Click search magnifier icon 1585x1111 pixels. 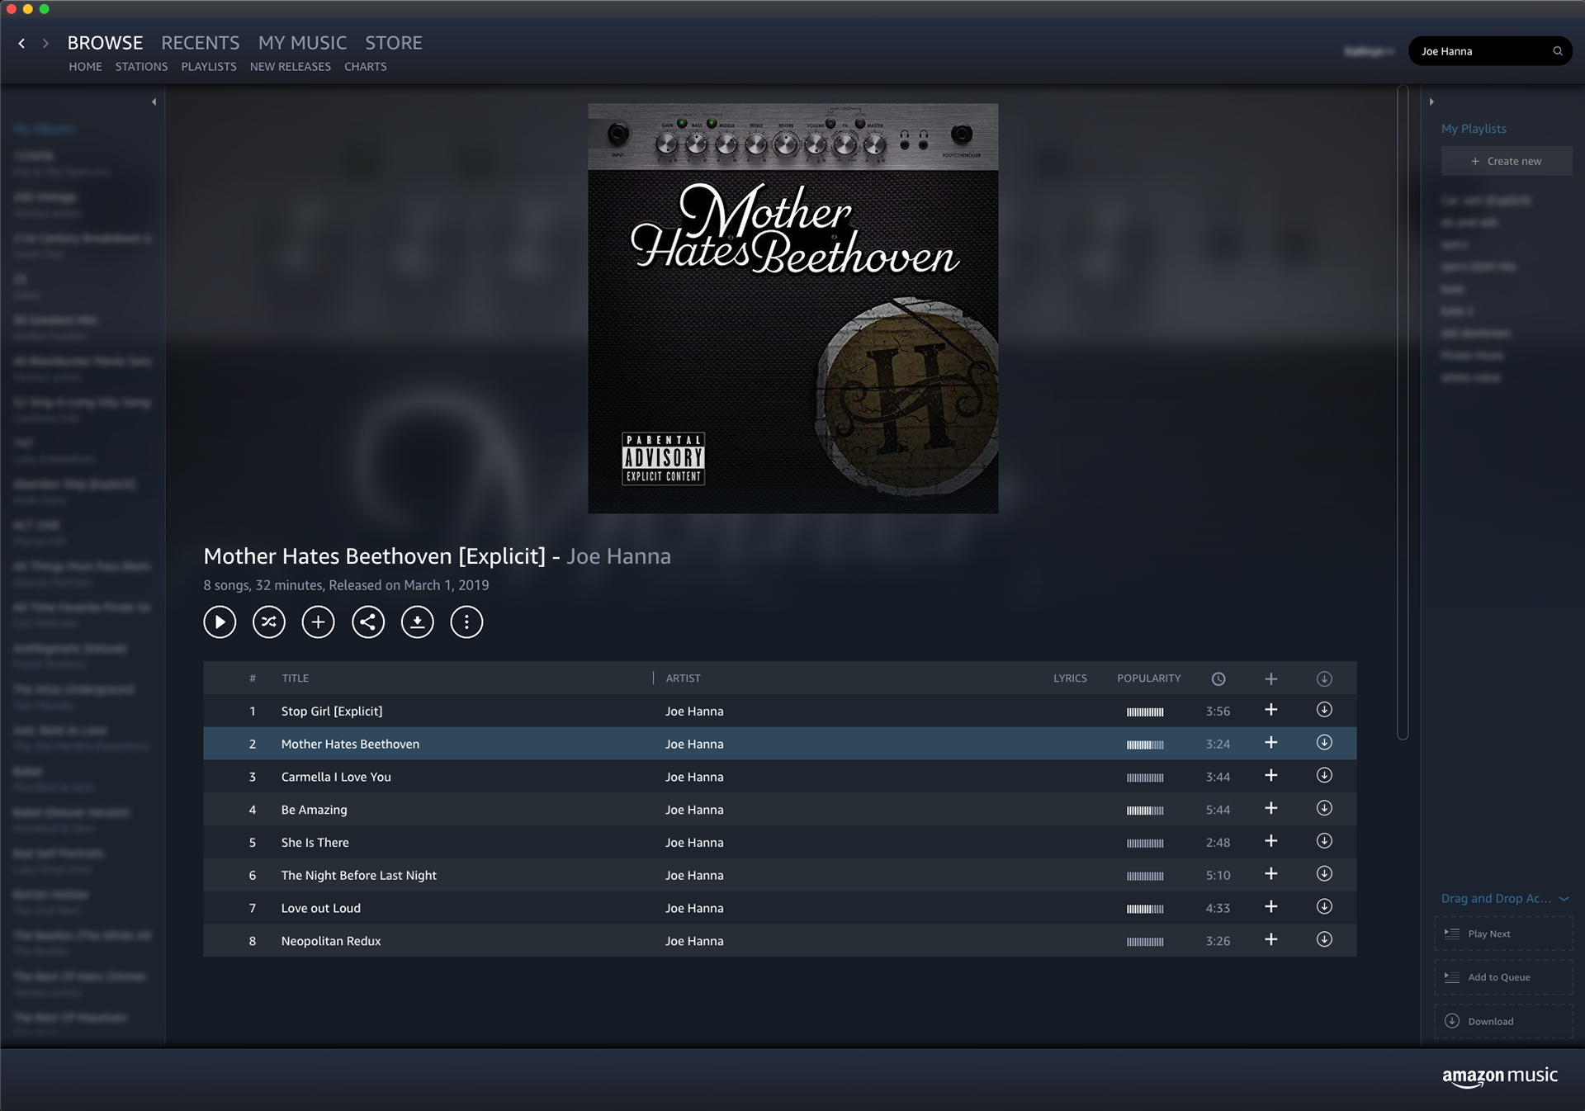pyautogui.click(x=1558, y=51)
